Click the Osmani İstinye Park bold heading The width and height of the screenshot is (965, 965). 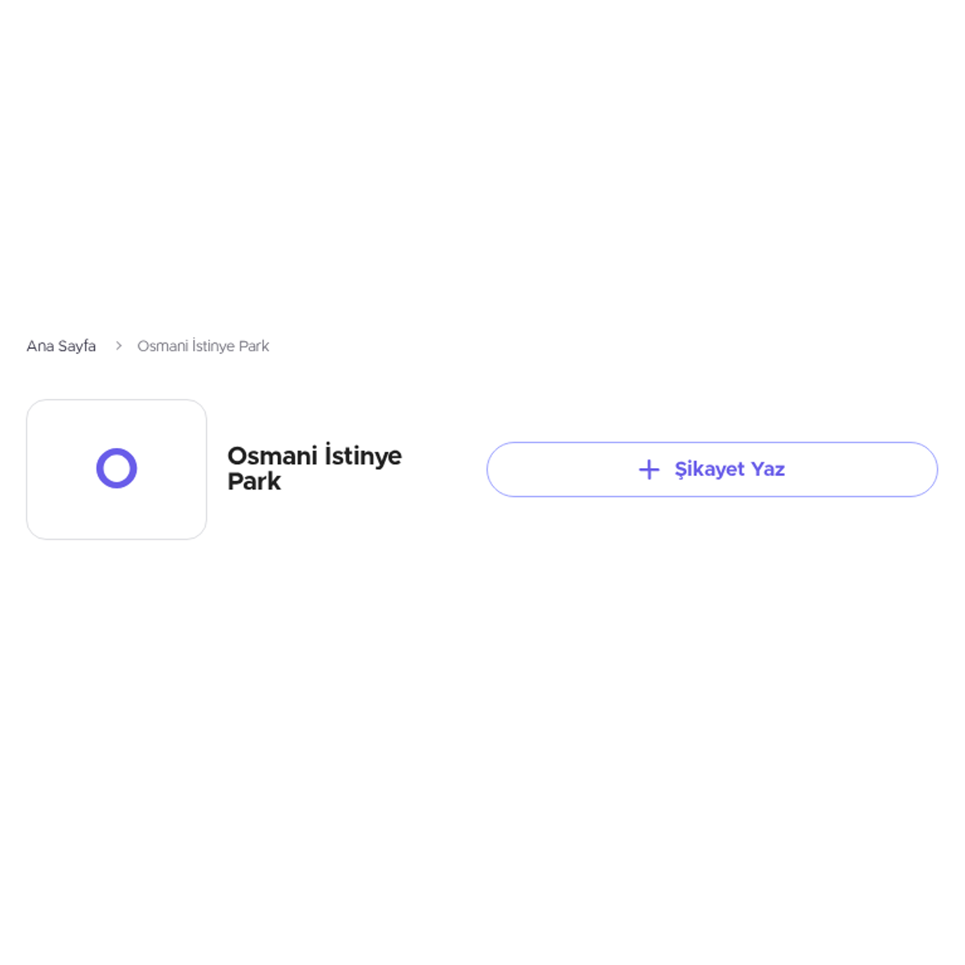click(x=314, y=468)
